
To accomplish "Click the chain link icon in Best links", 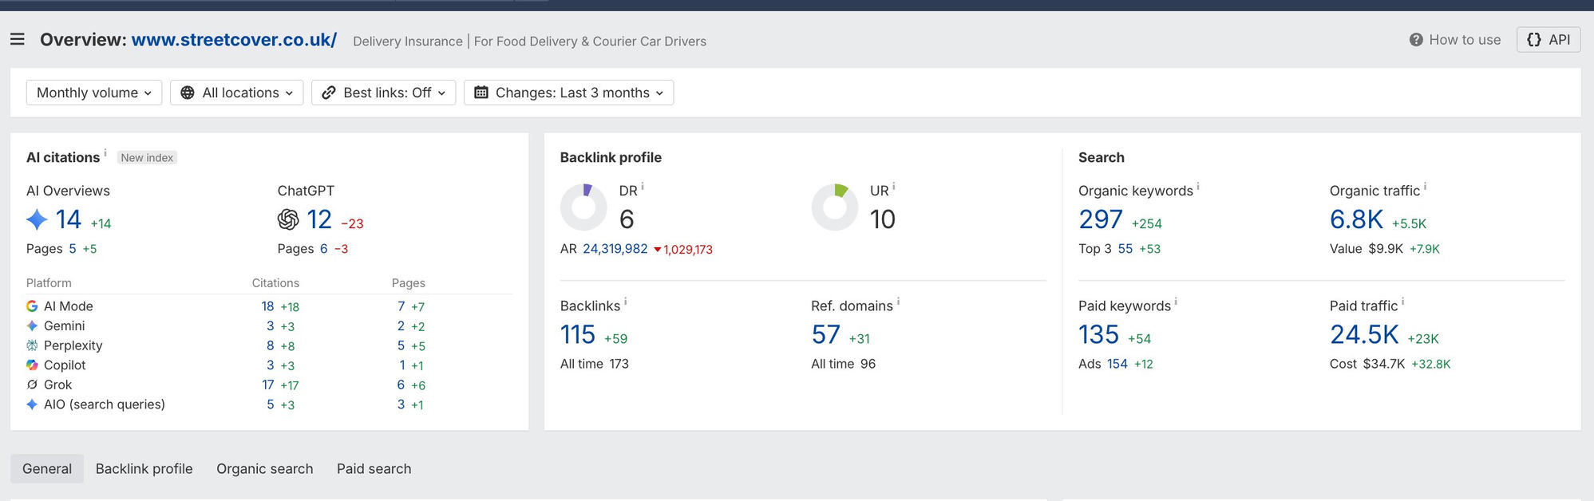I will [329, 93].
